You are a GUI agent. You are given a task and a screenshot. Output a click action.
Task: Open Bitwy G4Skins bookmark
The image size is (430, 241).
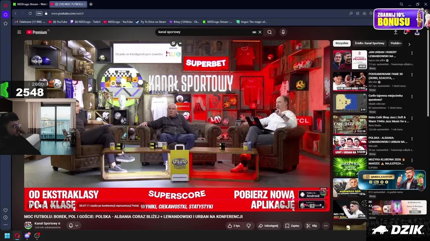coord(184,22)
